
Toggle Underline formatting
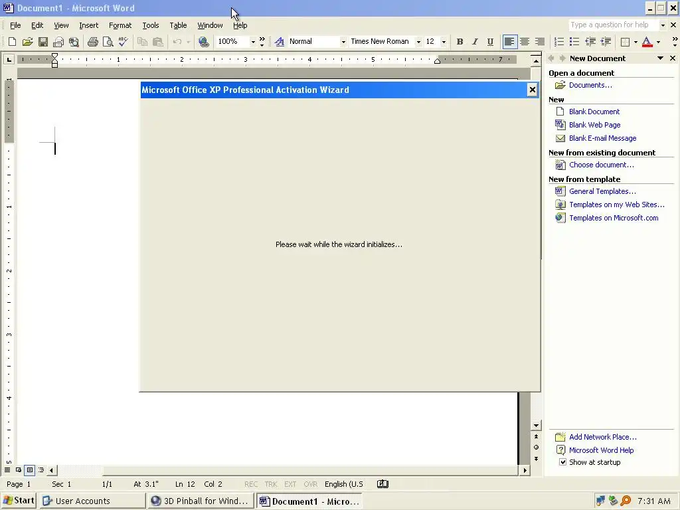click(x=490, y=42)
